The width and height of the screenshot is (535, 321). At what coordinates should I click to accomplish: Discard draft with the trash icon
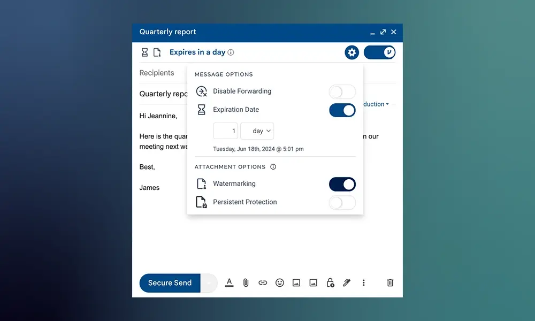click(x=390, y=282)
